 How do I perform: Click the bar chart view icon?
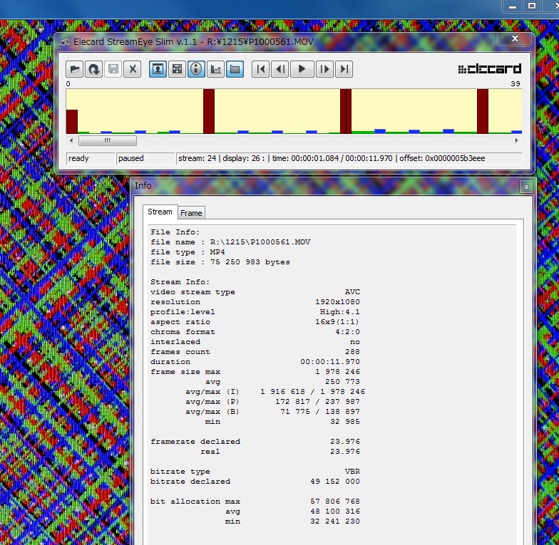coord(215,69)
